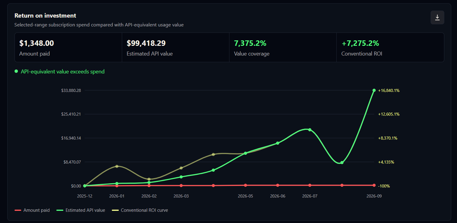Image resolution: width=457 pixels, height=223 pixels.
Task: Click the $33,880.28 y-axis label
Action: click(71, 90)
